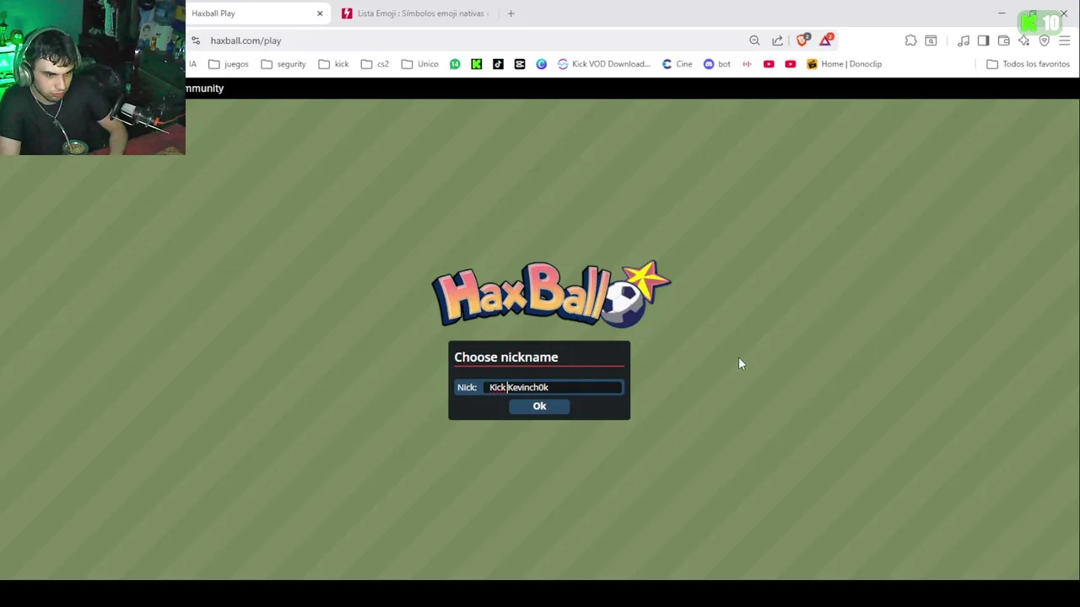Open Kick VOD Download bookmark

click(604, 64)
